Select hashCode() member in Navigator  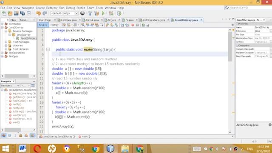pyautogui.click(x=20, y=101)
